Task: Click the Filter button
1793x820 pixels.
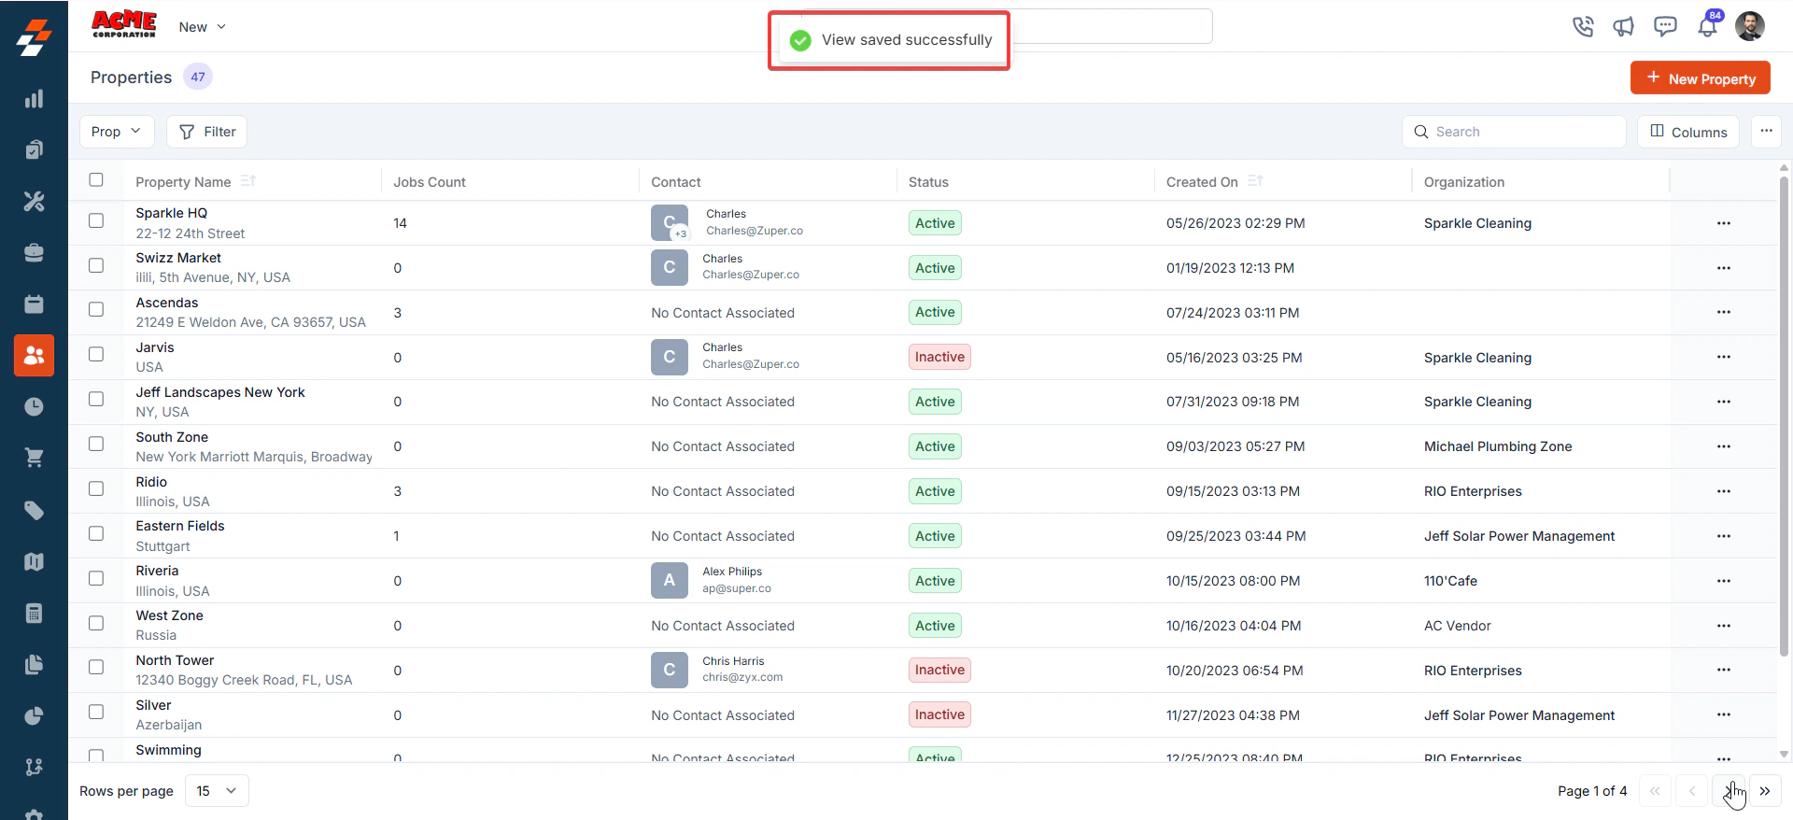Action: point(206,132)
